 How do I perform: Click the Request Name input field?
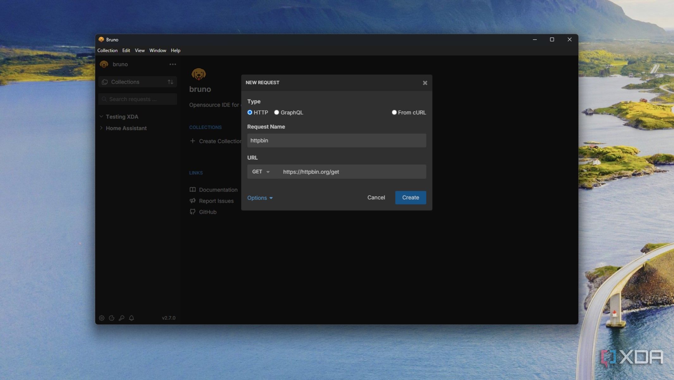[x=337, y=140]
